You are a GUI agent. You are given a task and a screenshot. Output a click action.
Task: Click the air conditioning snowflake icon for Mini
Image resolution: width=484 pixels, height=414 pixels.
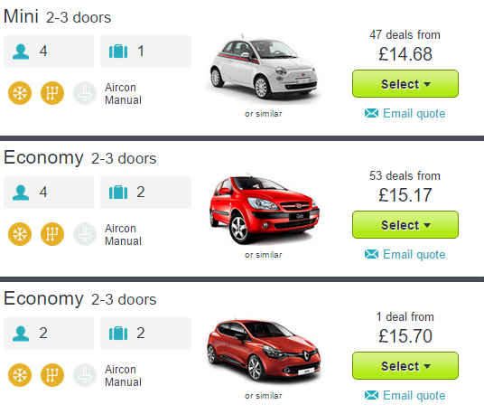(x=20, y=93)
